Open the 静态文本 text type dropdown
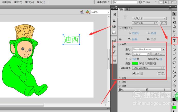The width and height of the screenshot is (178, 112). click(x=145, y=23)
